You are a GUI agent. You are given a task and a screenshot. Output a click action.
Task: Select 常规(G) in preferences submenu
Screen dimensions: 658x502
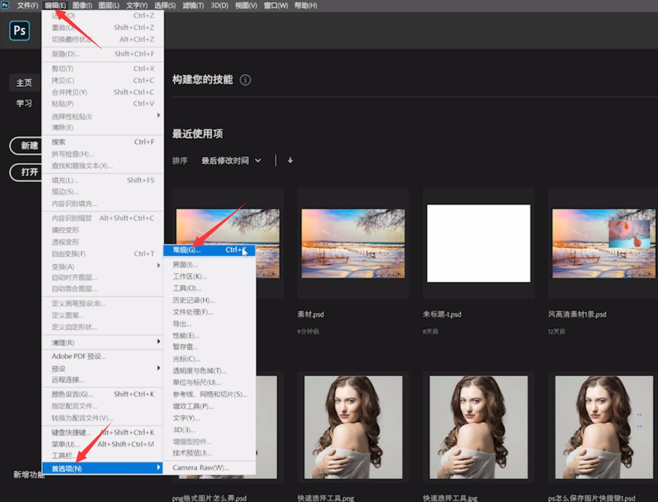(x=209, y=250)
